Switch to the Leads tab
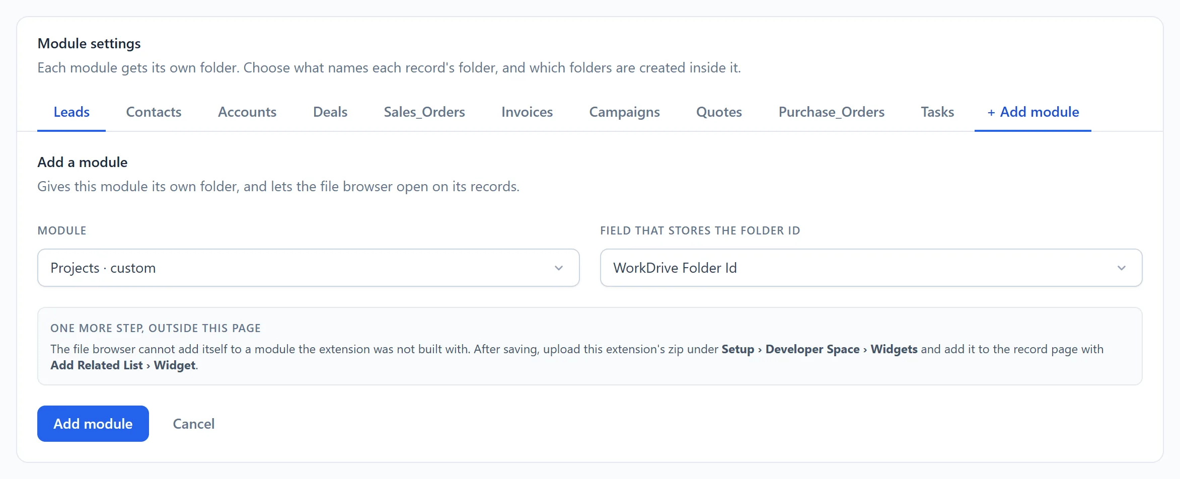Screen dimensions: 1180x479 coord(71,112)
